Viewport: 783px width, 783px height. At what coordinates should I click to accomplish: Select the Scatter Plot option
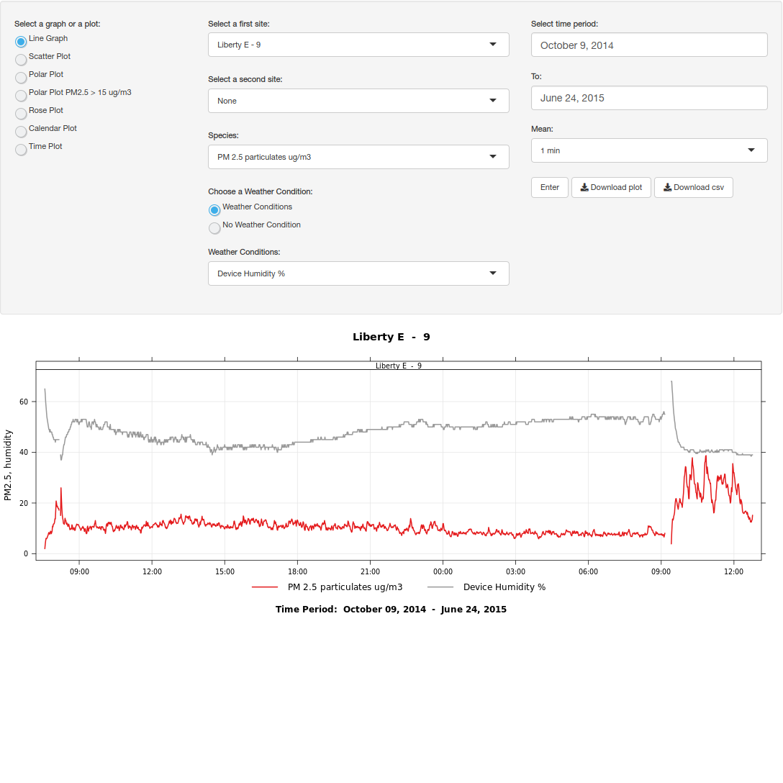[21, 60]
